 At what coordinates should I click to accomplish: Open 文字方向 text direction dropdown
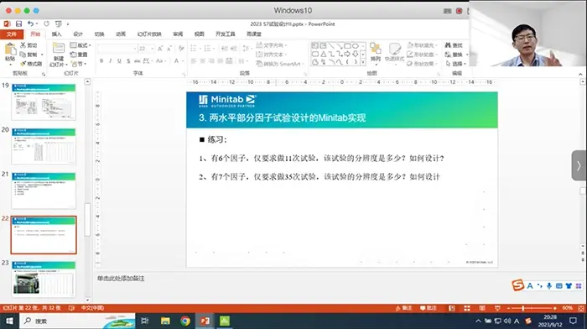[x=272, y=45]
